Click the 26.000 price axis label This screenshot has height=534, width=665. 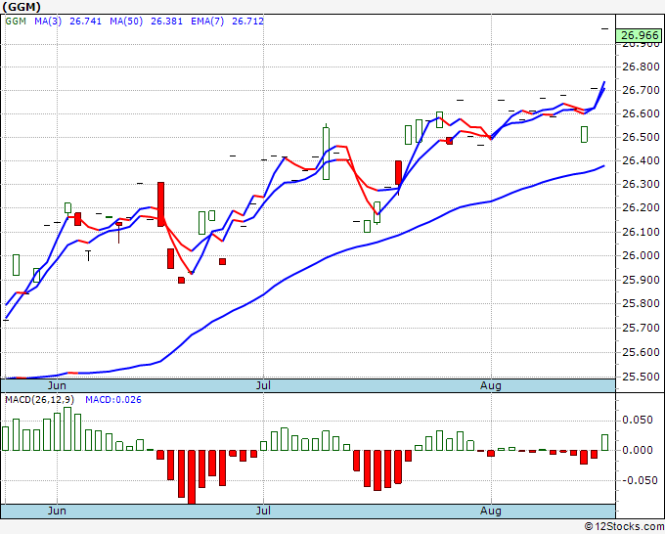coord(641,255)
